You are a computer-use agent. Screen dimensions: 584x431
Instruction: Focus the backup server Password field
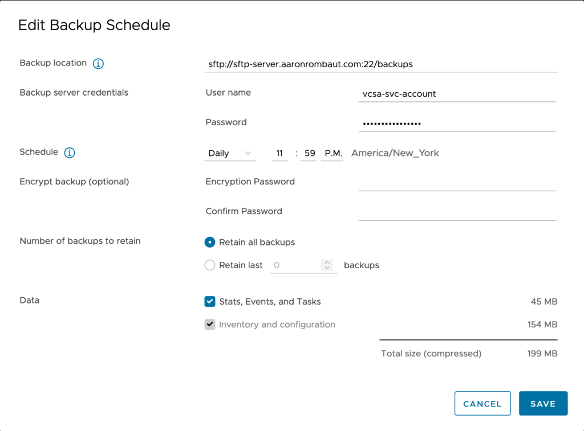pos(457,124)
